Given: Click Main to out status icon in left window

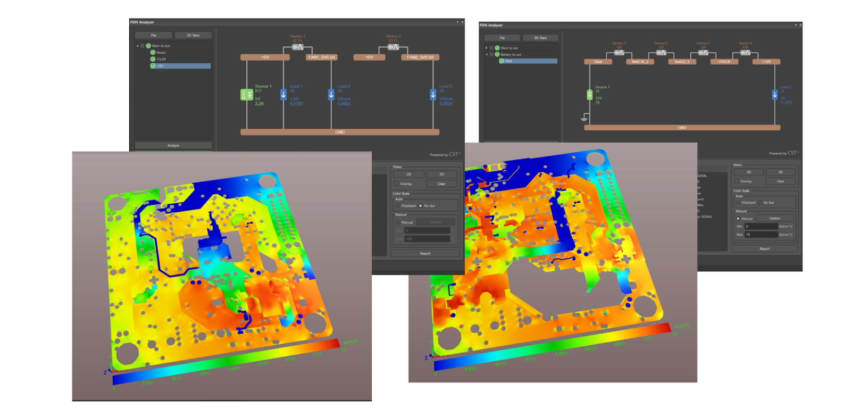Looking at the screenshot, I should [148, 46].
